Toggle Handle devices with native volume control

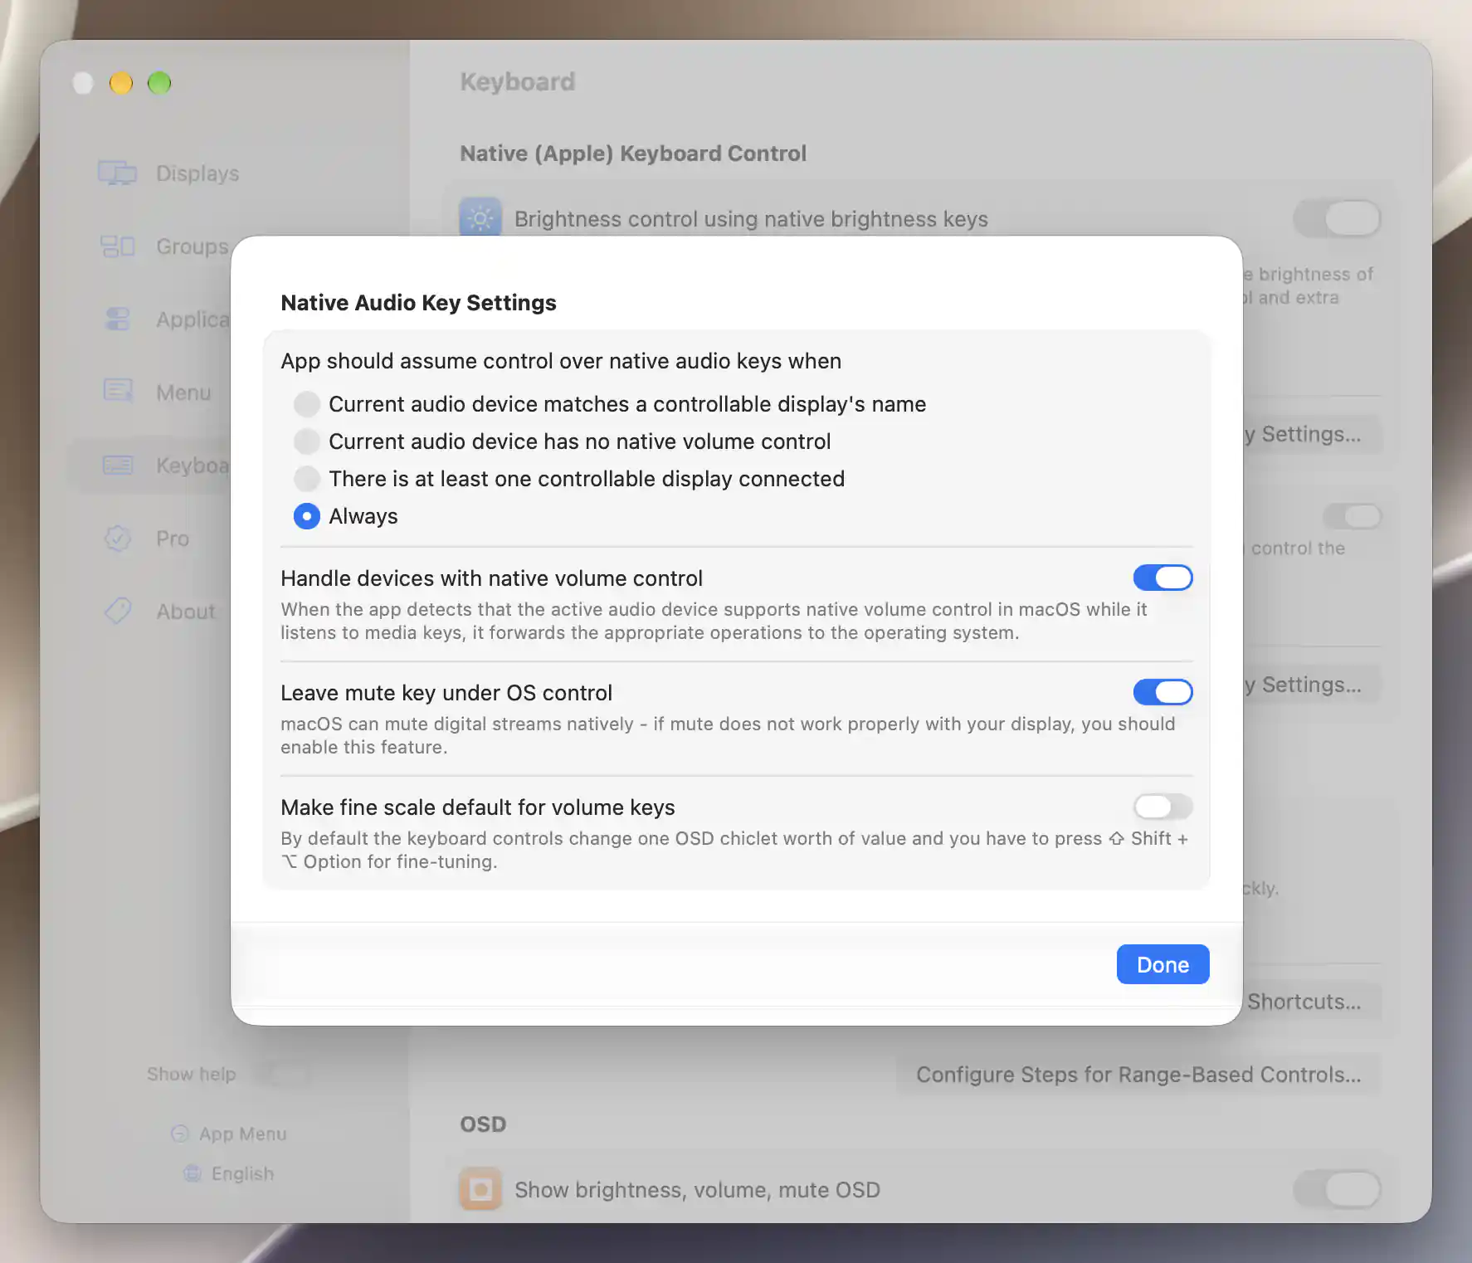click(1162, 578)
